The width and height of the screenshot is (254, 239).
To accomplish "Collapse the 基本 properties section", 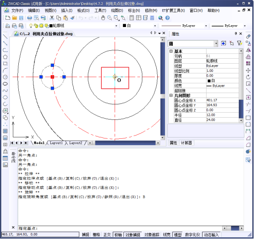I will coord(171,51).
